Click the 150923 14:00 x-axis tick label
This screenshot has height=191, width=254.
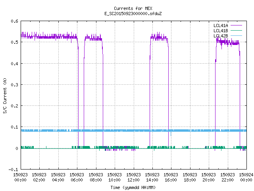[x=152, y=177]
